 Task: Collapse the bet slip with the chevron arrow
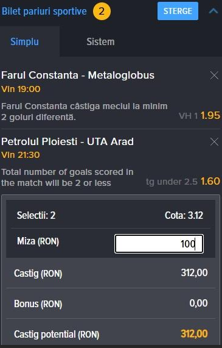[x=213, y=11]
